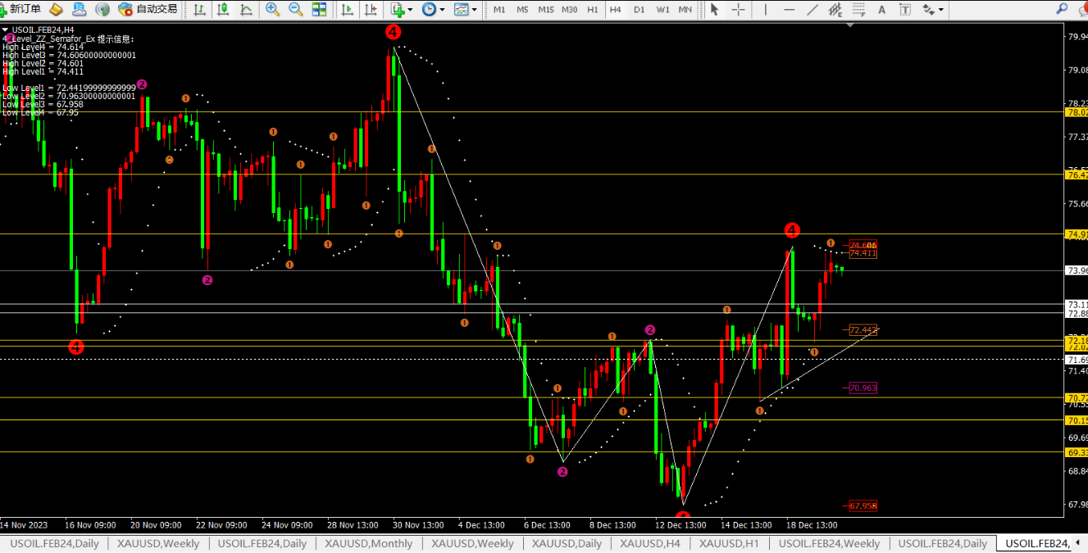
Task: Click the 新订单 (New Order) button
Action: 21,9
